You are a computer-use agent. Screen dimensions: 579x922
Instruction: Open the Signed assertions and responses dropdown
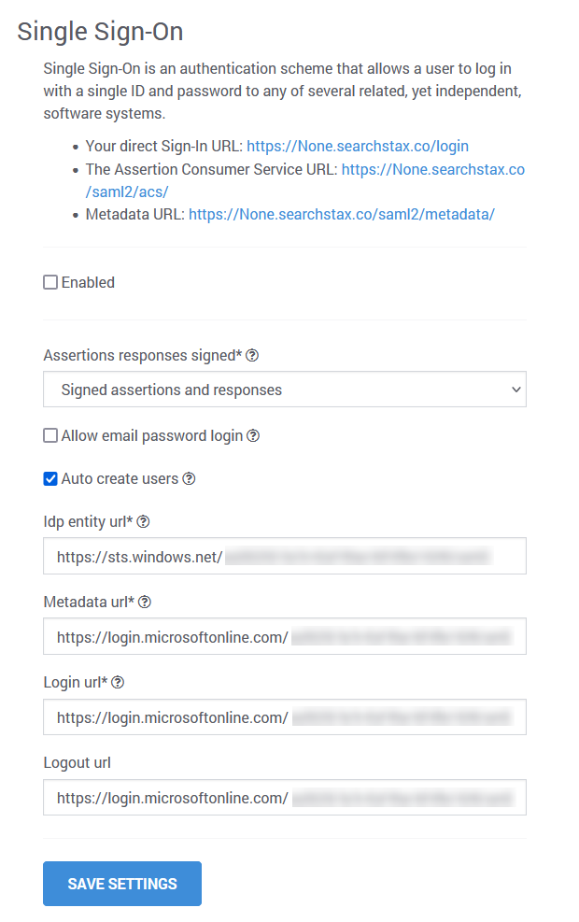tap(285, 390)
